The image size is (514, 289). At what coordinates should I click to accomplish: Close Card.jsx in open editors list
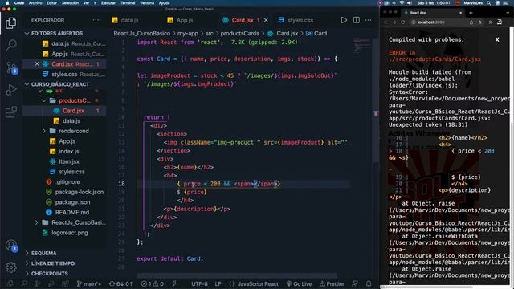[x=37, y=64]
